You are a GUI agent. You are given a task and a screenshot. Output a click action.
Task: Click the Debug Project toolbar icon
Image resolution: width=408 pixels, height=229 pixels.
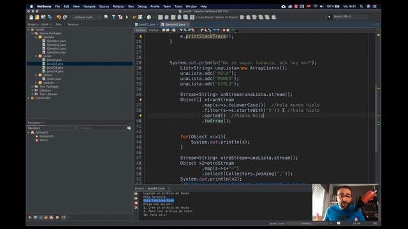point(140,17)
